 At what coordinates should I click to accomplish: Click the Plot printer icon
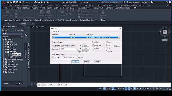pos(35,2)
